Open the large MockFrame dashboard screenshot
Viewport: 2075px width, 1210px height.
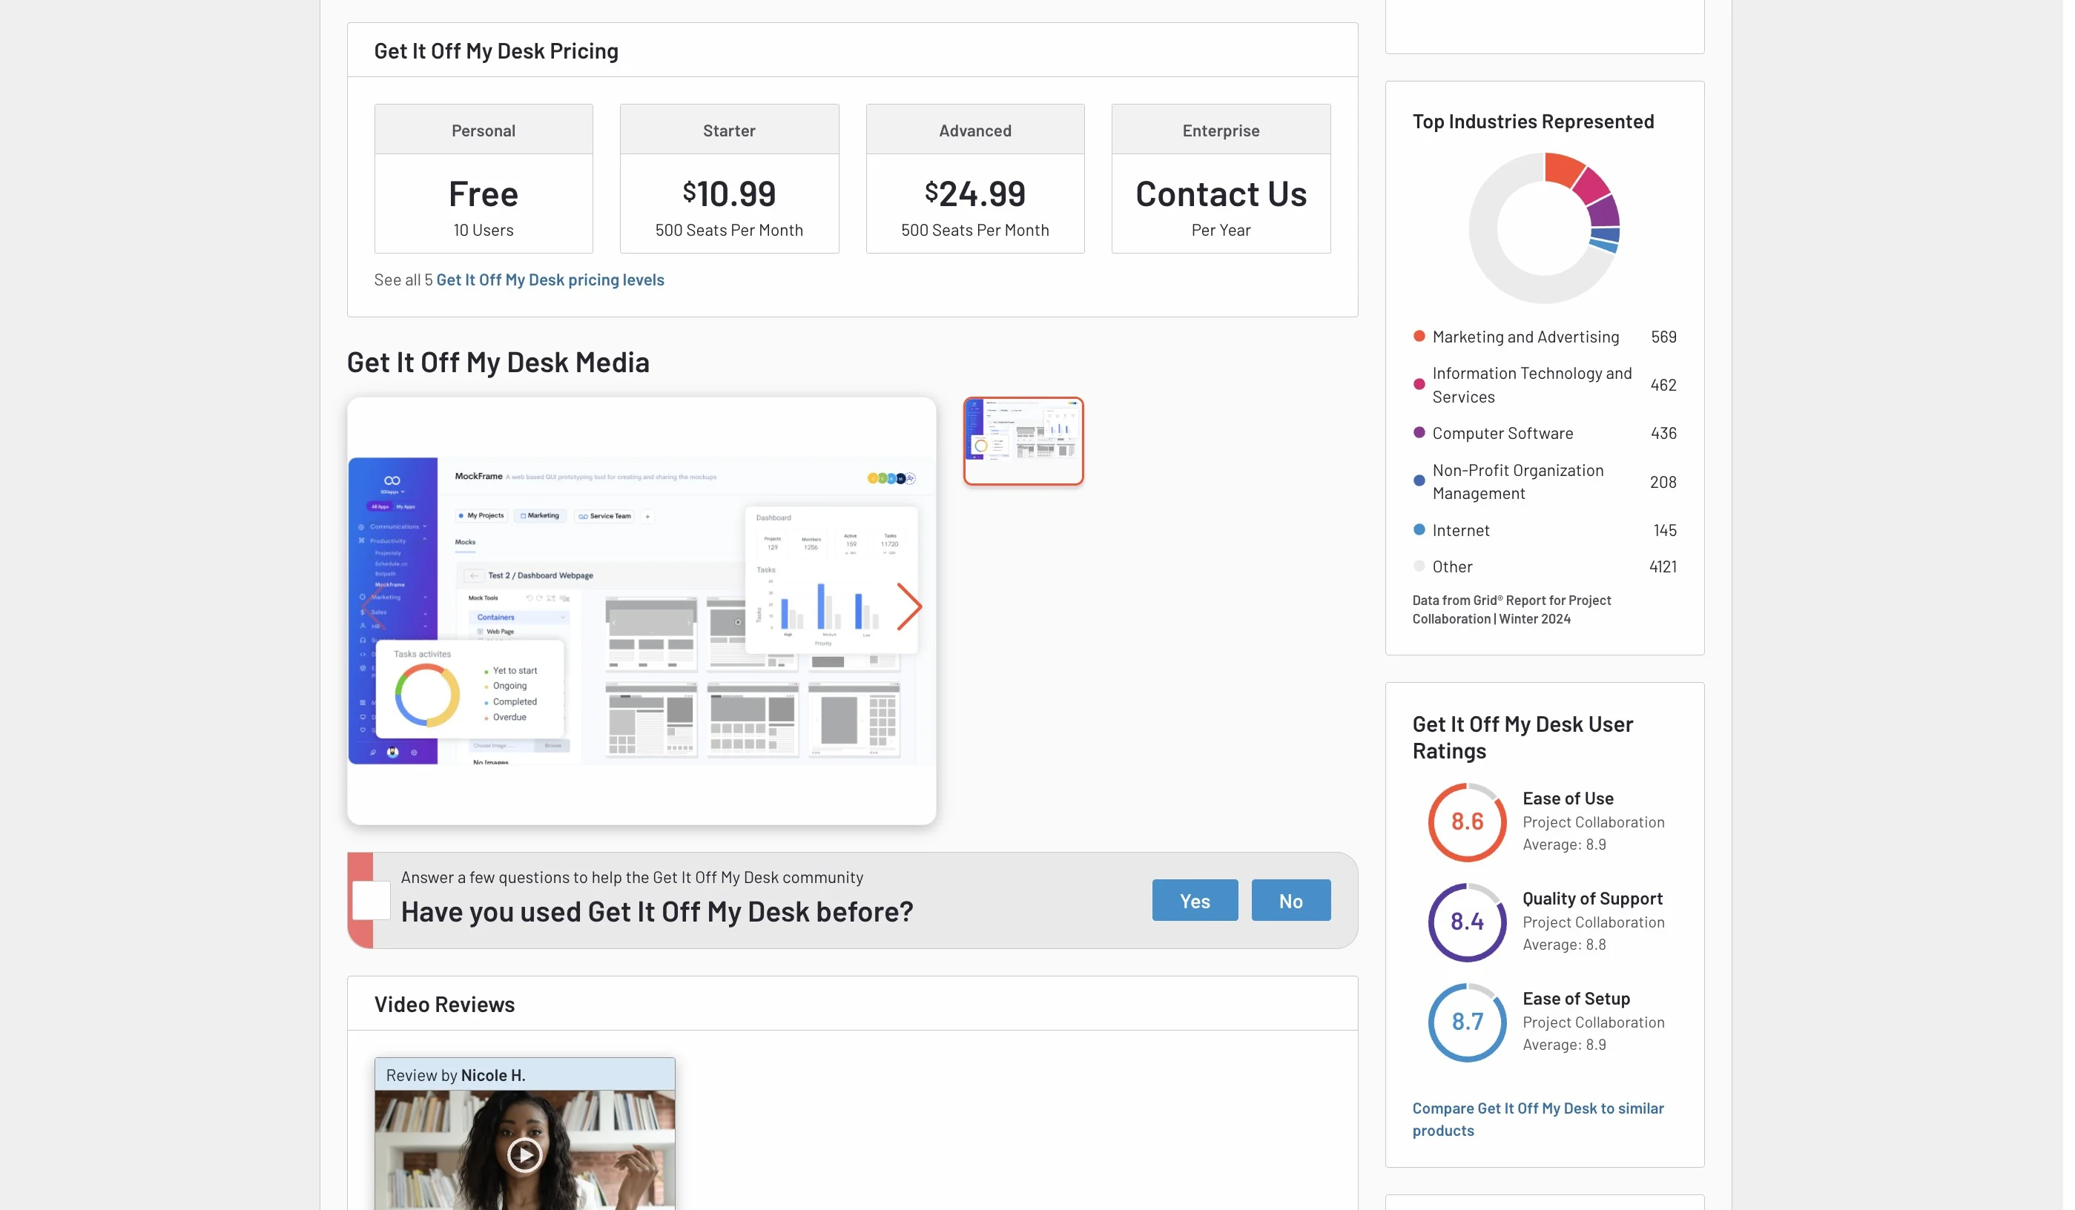(x=641, y=611)
